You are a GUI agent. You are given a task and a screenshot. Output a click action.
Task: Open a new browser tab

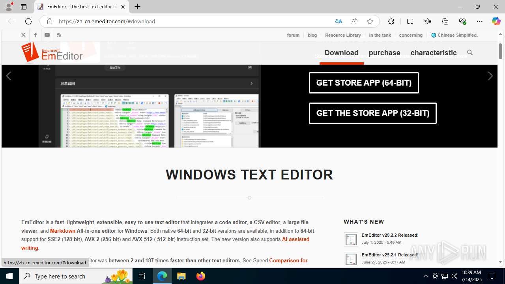tap(137, 7)
